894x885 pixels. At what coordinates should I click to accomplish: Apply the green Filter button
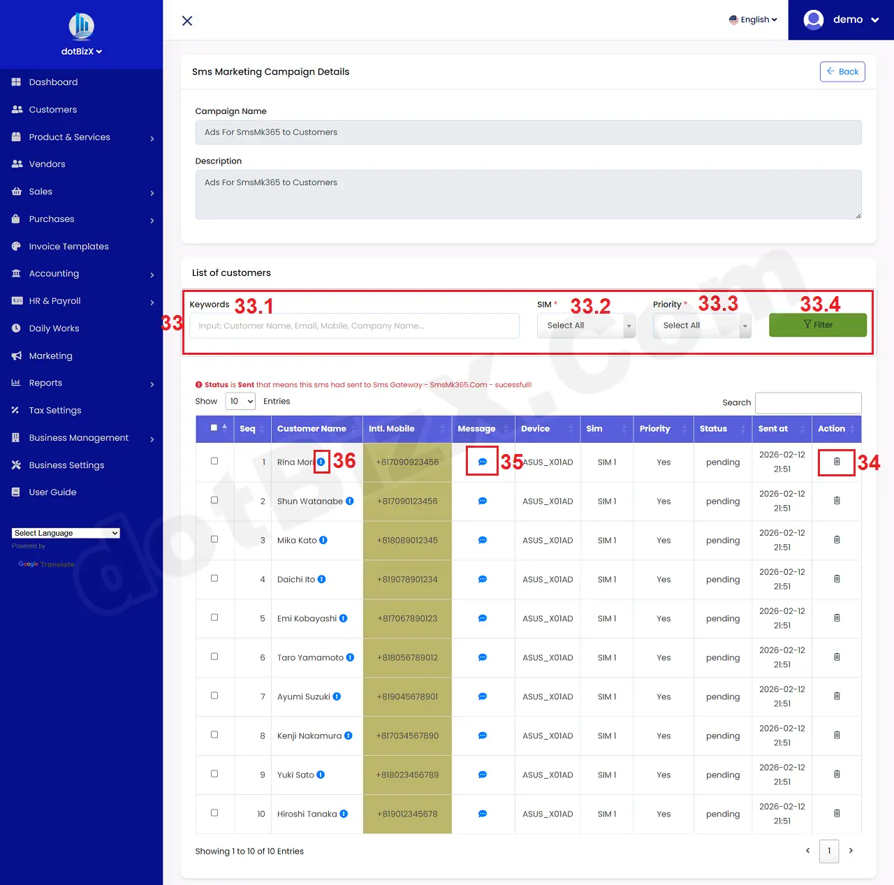817,325
